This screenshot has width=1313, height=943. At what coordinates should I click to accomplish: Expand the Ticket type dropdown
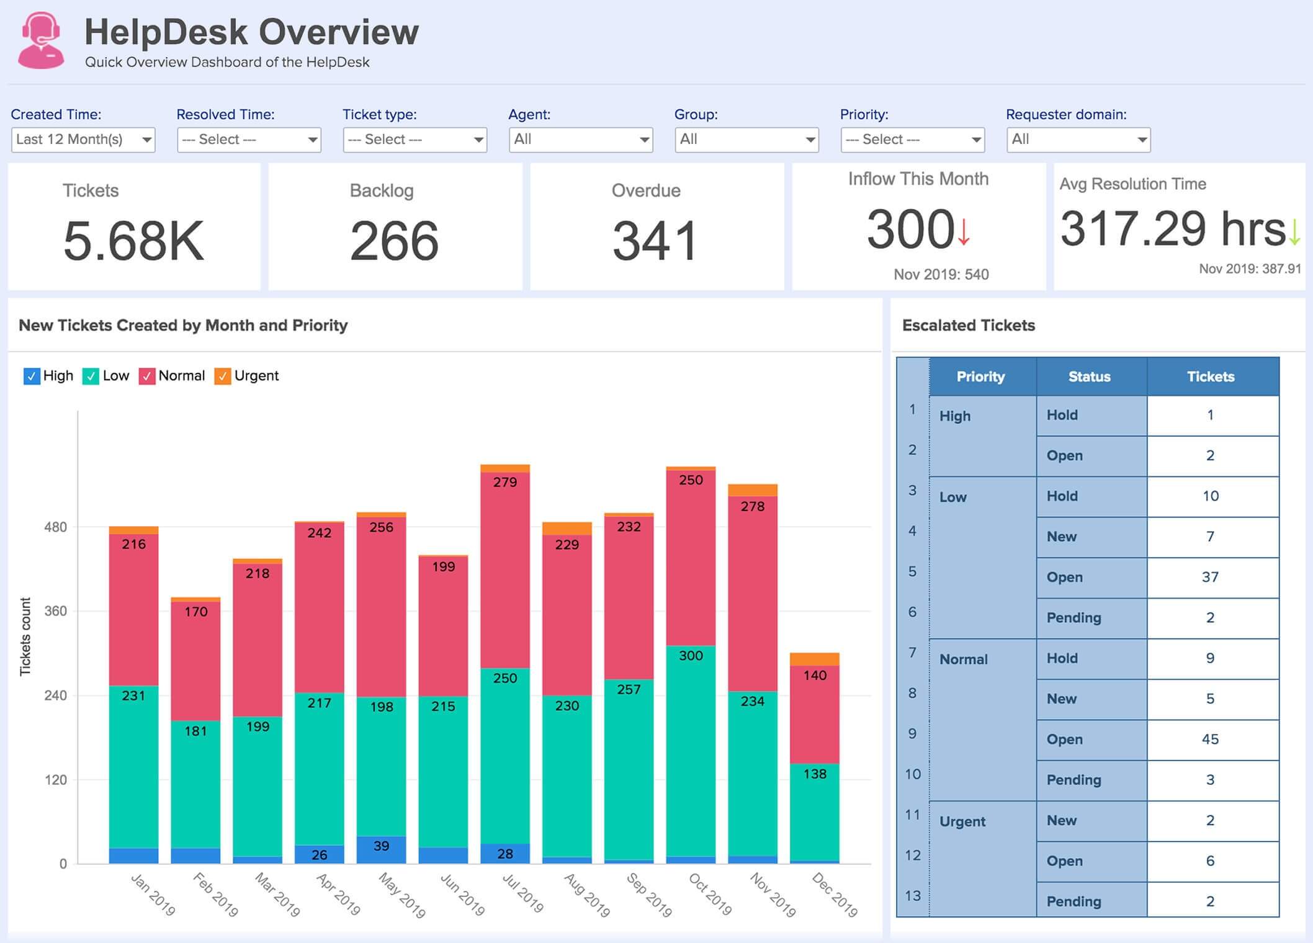click(x=415, y=139)
